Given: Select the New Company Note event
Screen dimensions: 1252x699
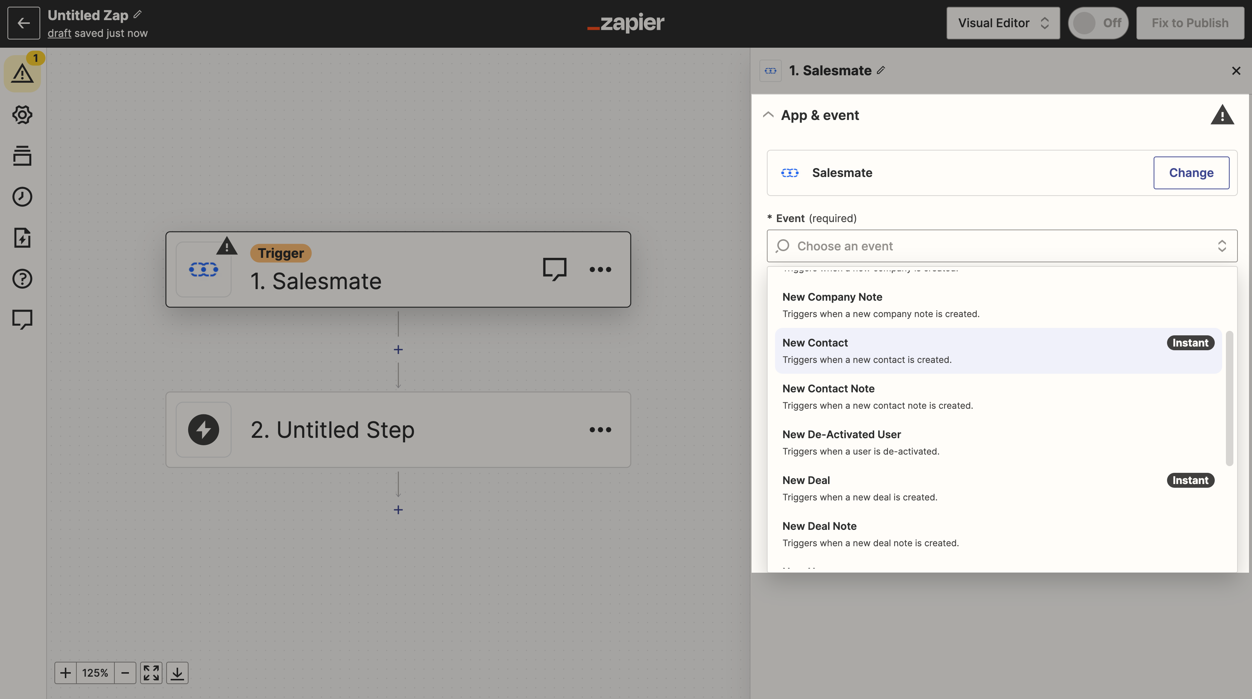Looking at the screenshot, I should tap(998, 305).
